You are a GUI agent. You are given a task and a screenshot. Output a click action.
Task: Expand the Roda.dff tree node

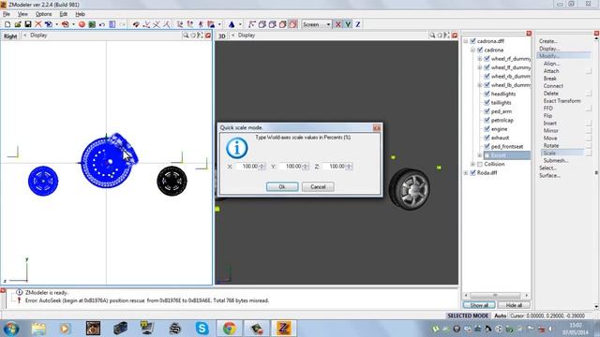(x=466, y=172)
